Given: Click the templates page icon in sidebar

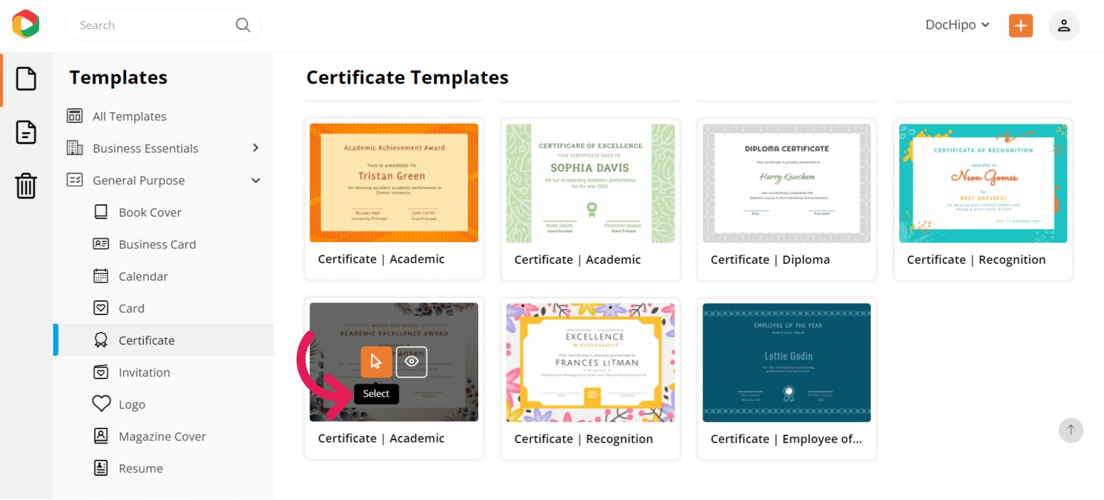Looking at the screenshot, I should 26,79.
